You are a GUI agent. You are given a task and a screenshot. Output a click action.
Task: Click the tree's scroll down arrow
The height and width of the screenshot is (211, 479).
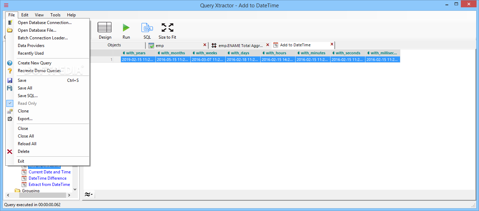tap(75, 189)
